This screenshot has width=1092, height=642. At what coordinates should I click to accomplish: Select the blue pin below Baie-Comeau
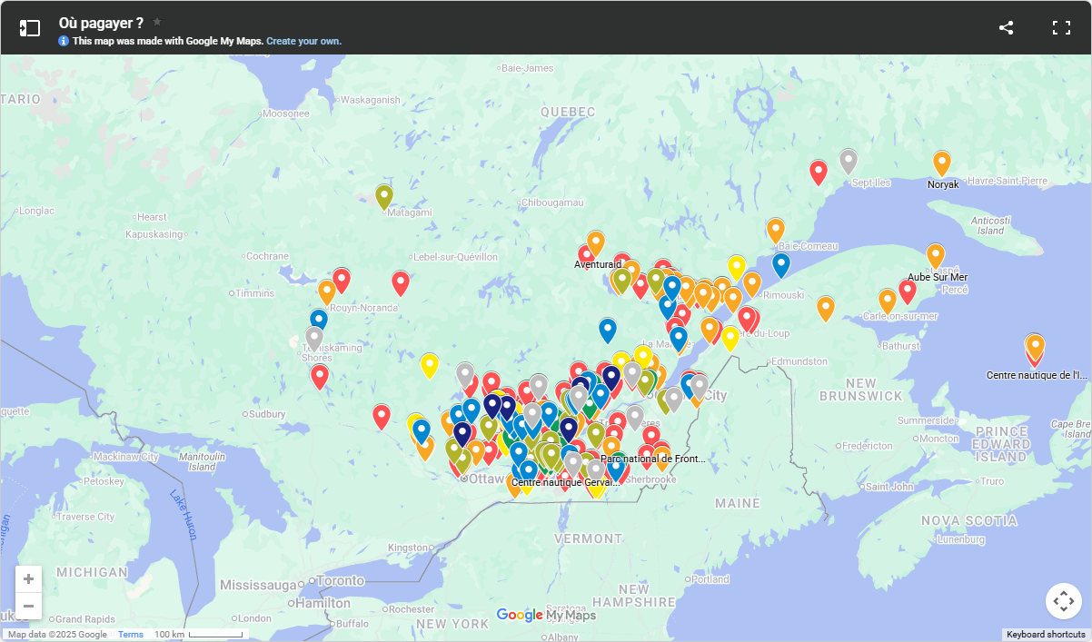coord(781,265)
